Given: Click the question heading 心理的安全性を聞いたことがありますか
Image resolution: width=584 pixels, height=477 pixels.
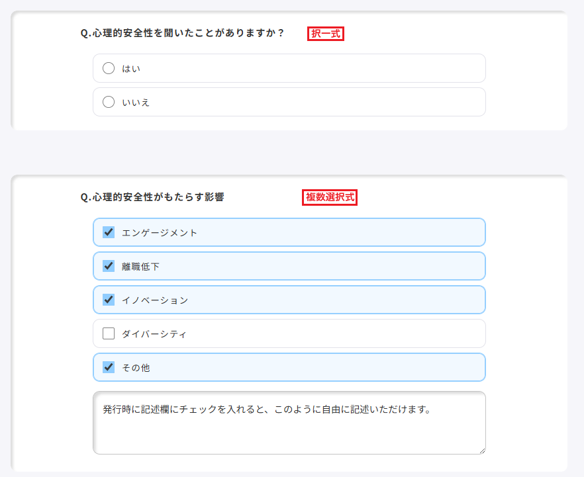Looking at the screenshot, I should pyautogui.click(x=182, y=33).
